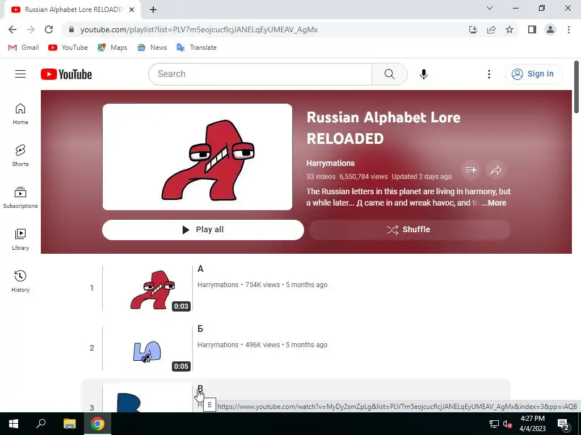Bookmark this tab star icon

pos(510,29)
